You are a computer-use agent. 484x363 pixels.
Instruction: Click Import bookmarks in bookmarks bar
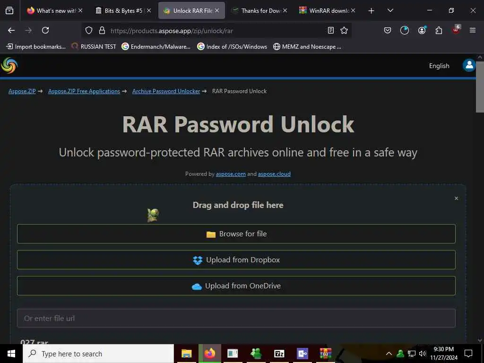(x=36, y=47)
